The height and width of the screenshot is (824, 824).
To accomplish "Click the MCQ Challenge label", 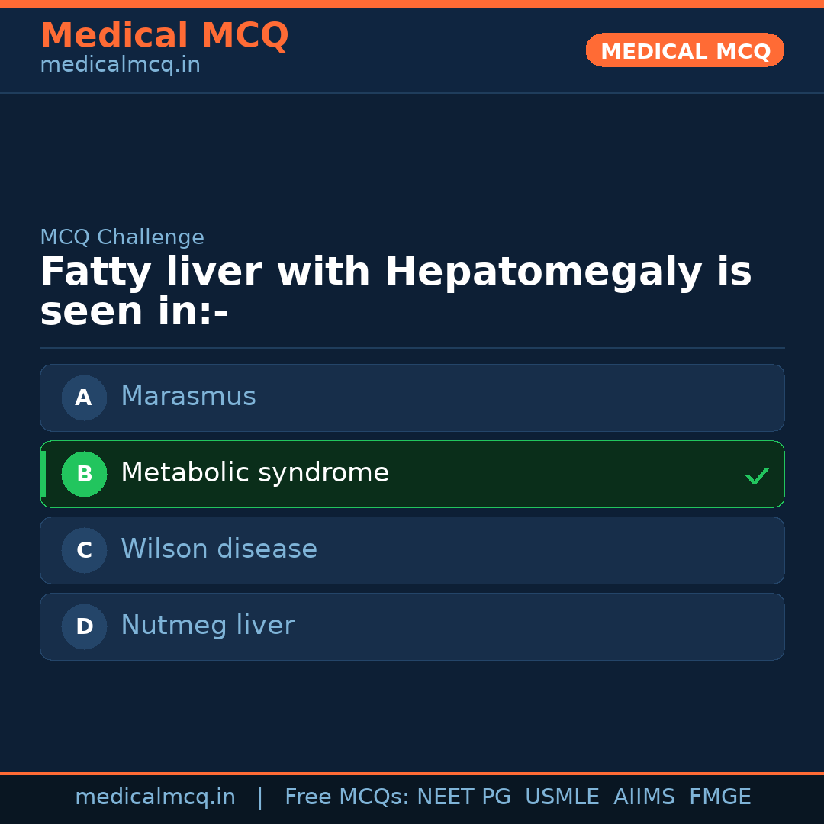I will click(x=122, y=237).
